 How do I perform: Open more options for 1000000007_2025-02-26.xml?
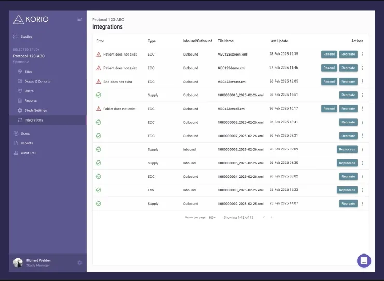[362, 136]
